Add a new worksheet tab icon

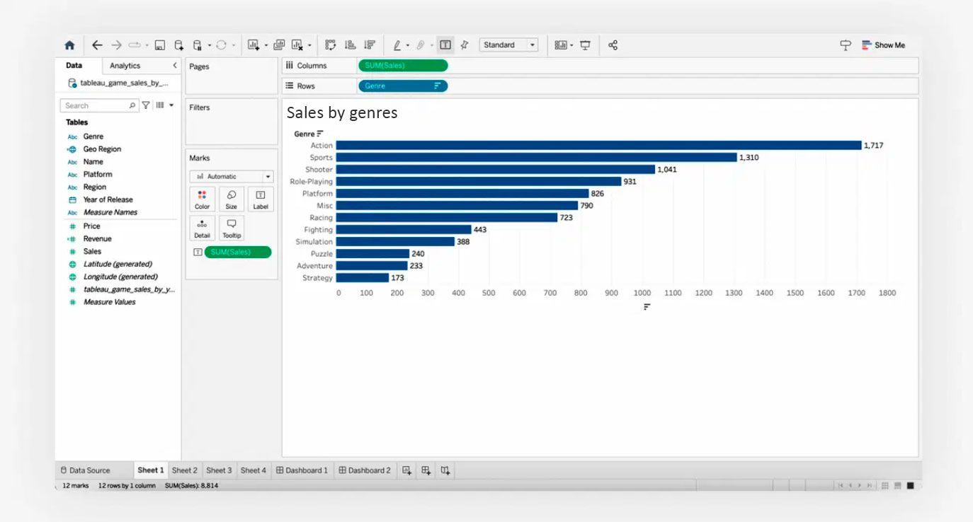(x=406, y=470)
